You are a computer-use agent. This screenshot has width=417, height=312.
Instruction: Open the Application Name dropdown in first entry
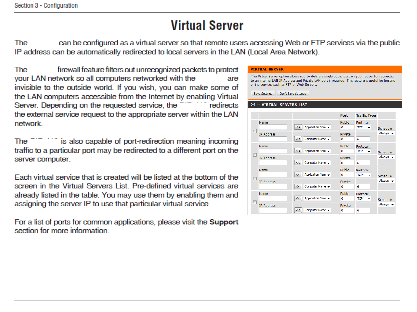pos(317,127)
